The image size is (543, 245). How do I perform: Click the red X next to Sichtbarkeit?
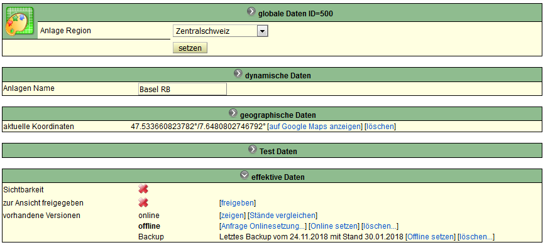tap(143, 189)
